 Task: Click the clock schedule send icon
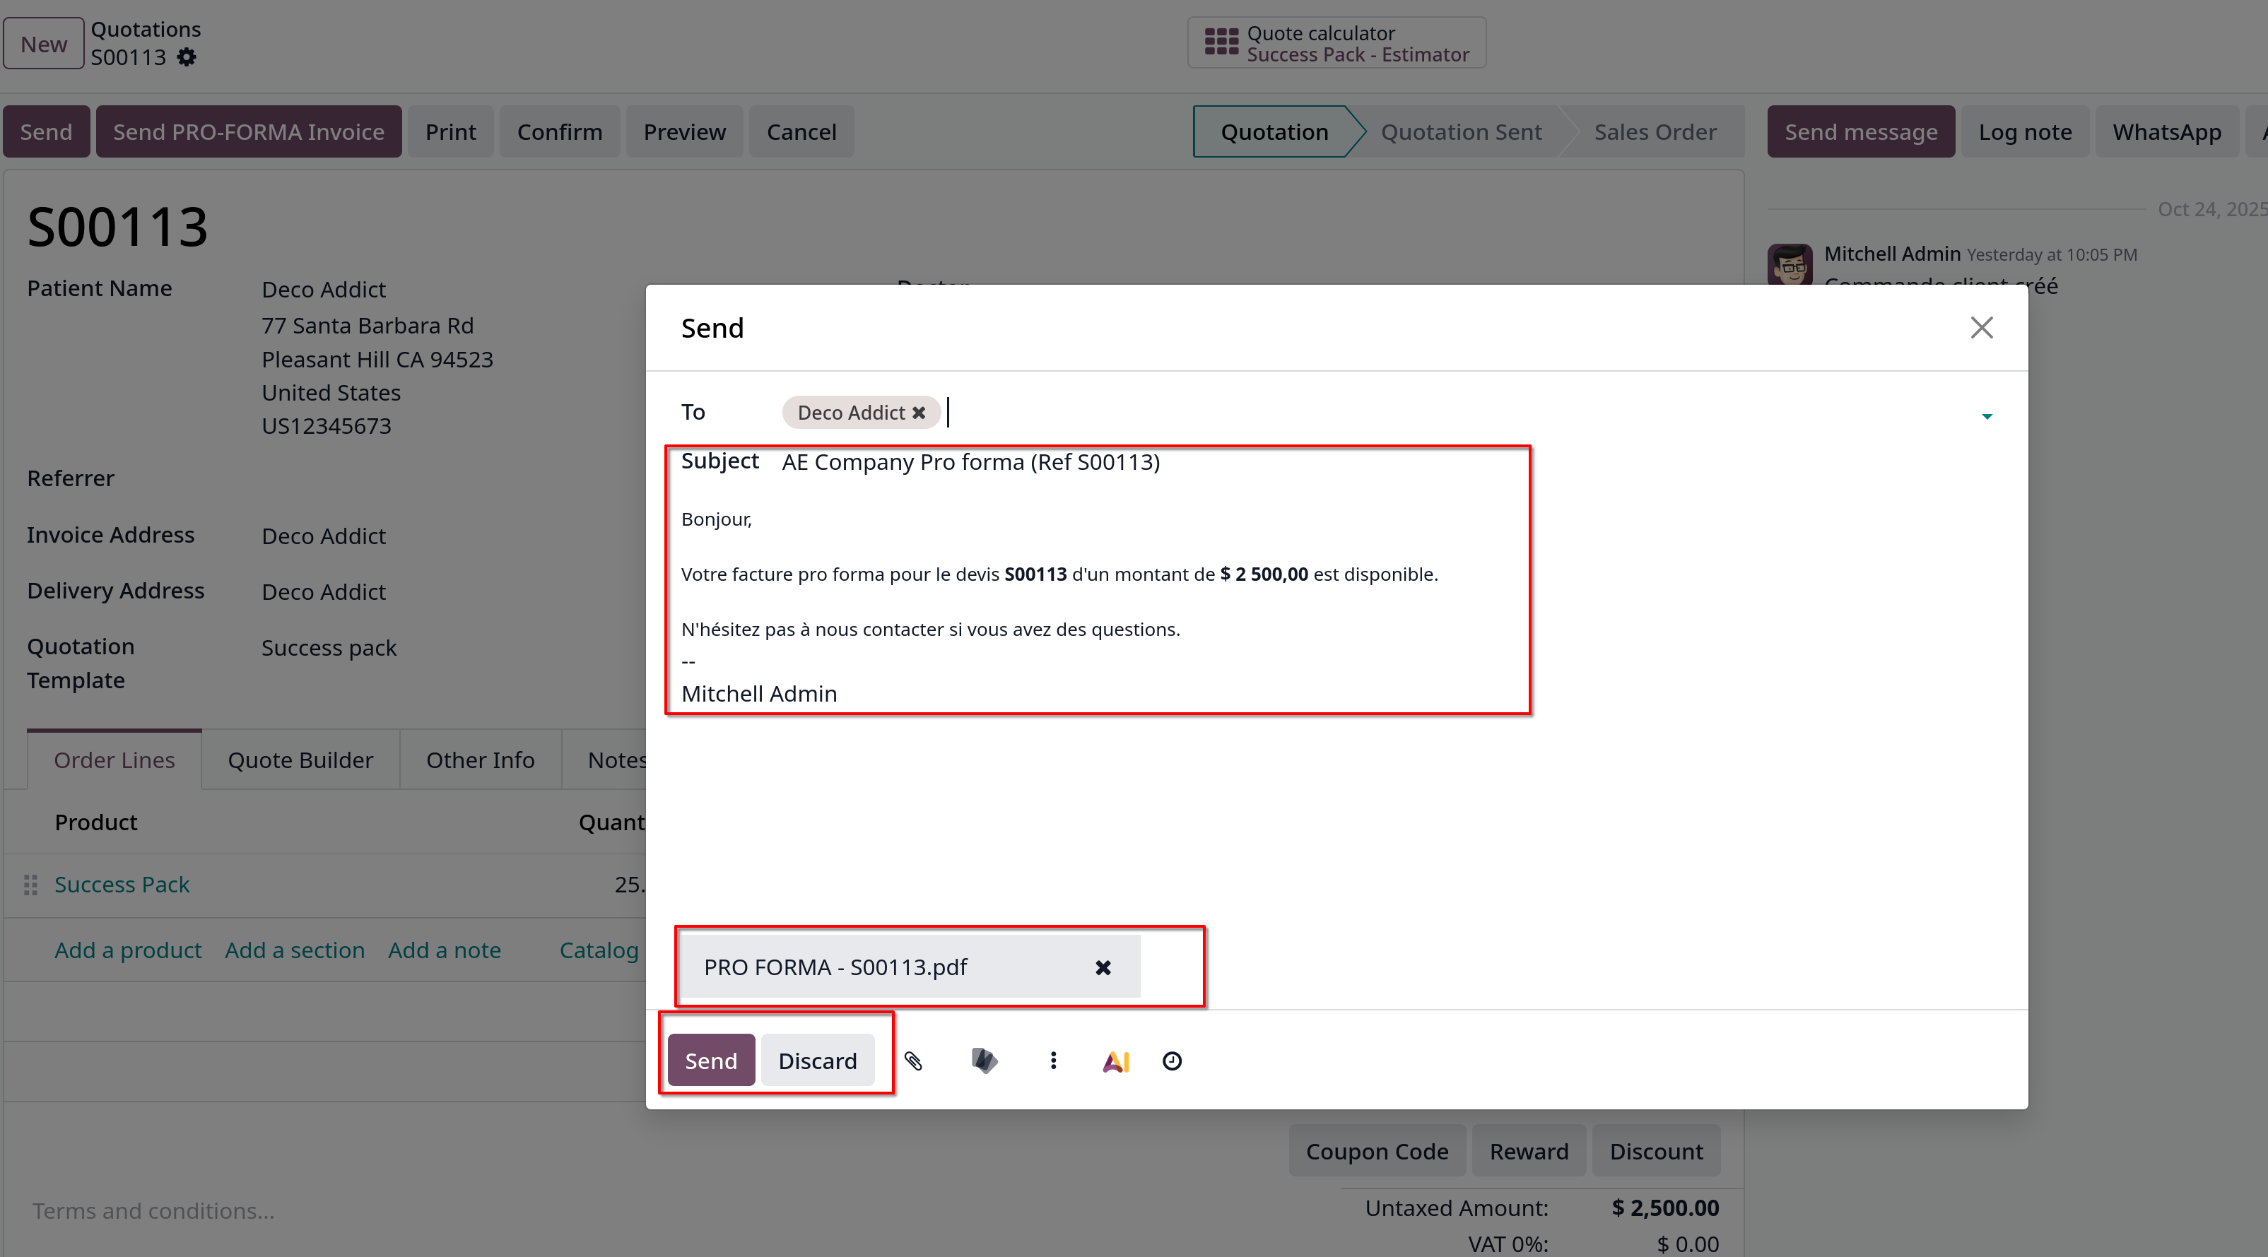coord(1172,1061)
